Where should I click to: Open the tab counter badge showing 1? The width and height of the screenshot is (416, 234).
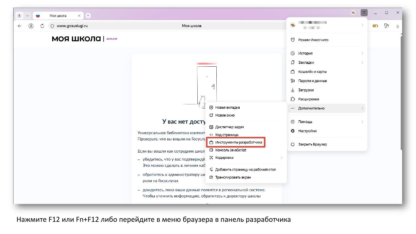[19, 16]
